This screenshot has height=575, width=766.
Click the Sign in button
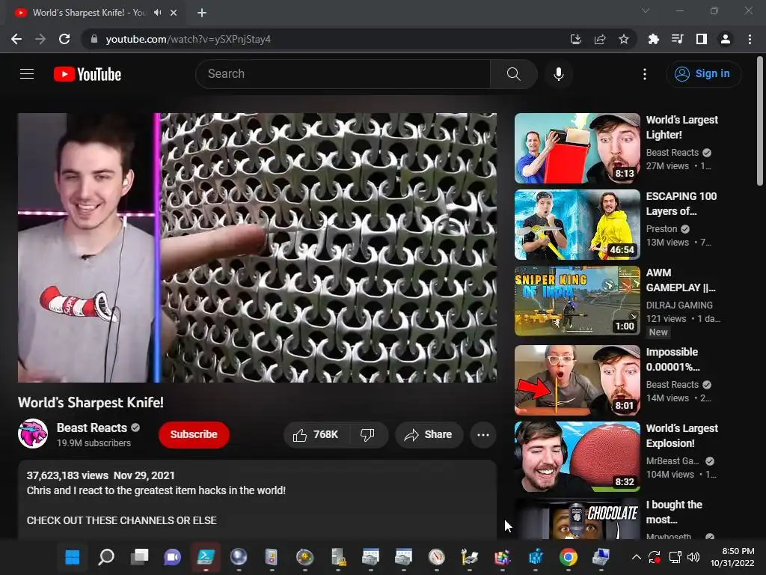click(702, 74)
